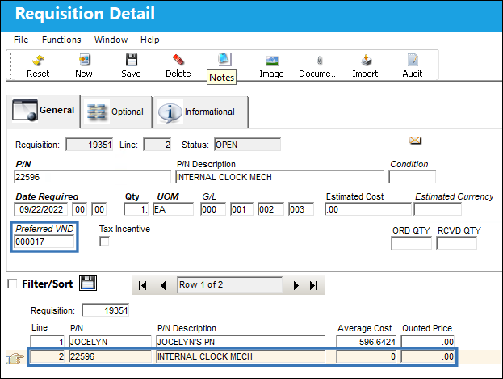The height and width of the screenshot is (379, 503).
Task: Click the G/L segment 001 field
Action: tap(242, 209)
